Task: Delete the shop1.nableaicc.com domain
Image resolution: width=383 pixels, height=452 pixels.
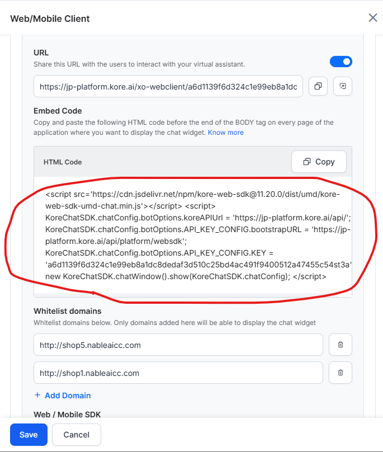Action: tap(340, 373)
